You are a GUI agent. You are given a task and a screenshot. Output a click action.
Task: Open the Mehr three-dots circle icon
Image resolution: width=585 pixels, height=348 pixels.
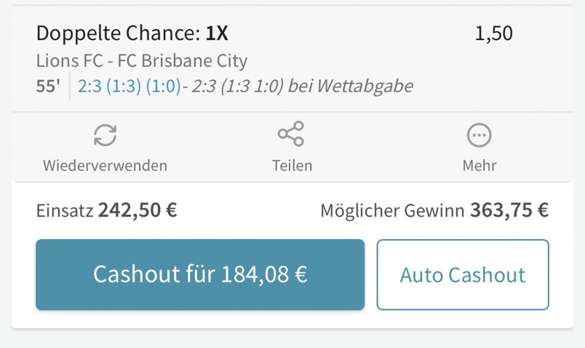(479, 135)
